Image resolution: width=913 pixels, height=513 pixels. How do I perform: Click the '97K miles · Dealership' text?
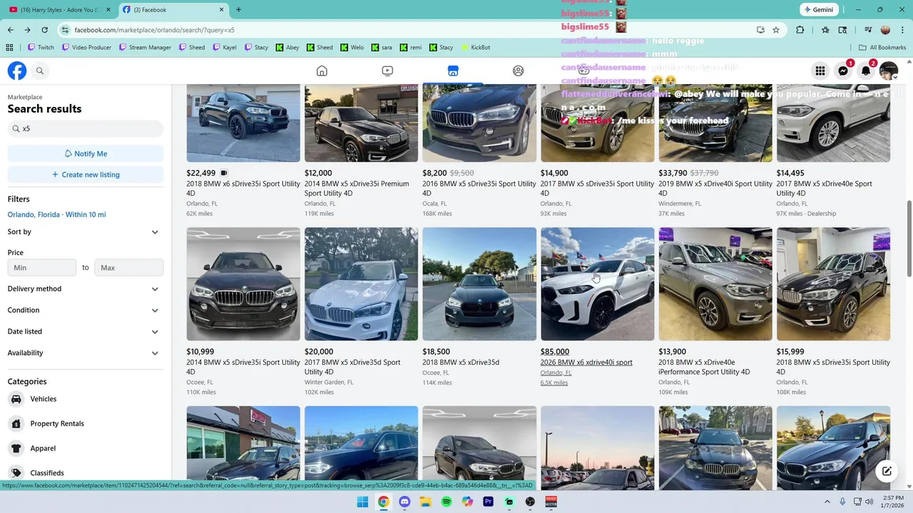pos(806,214)
